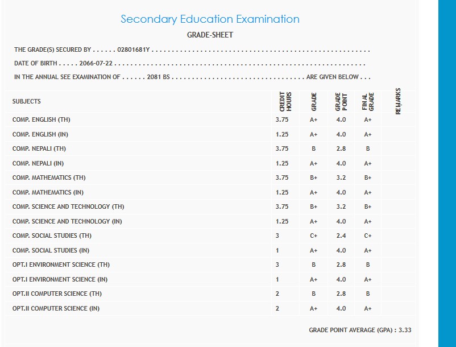Select OPT.I ENVIRONMENT SCIENCE (IN) subject
The image size is (456, 347).
click(60, 279)
